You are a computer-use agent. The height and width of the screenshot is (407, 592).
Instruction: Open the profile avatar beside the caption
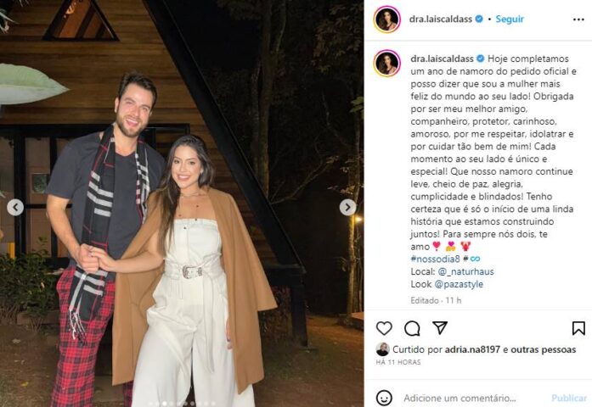[387, 63]
